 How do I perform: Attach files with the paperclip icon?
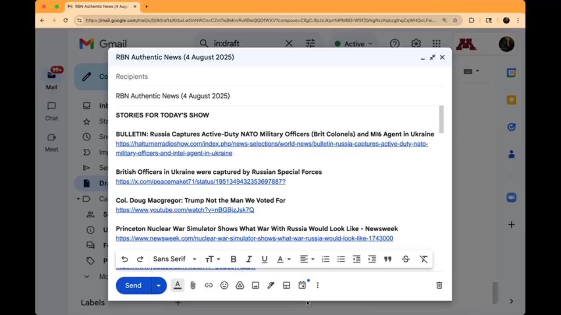point(193,285)
